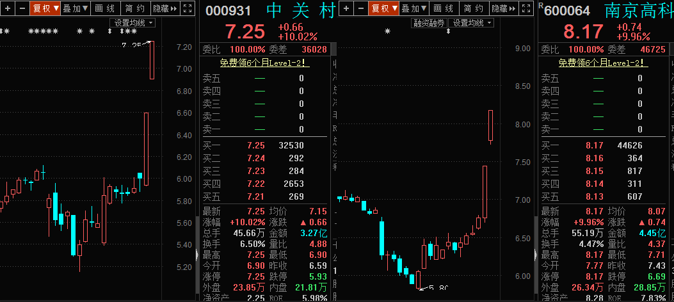
Task: Open the 复权 dropdown on the 中关村 chart
Action: (45, 8)
